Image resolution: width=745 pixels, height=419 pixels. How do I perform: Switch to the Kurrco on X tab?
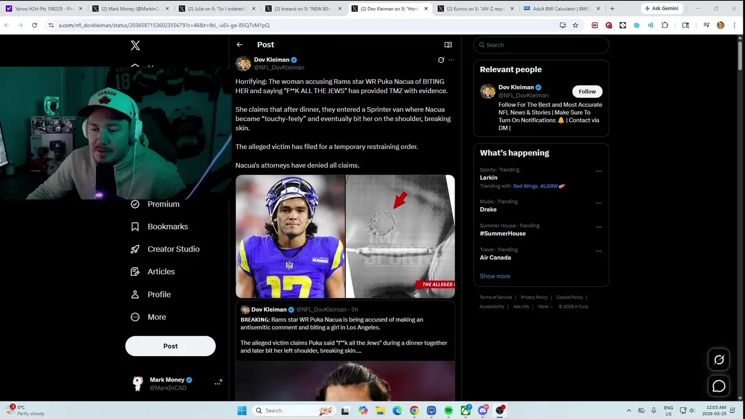[475, 9]
